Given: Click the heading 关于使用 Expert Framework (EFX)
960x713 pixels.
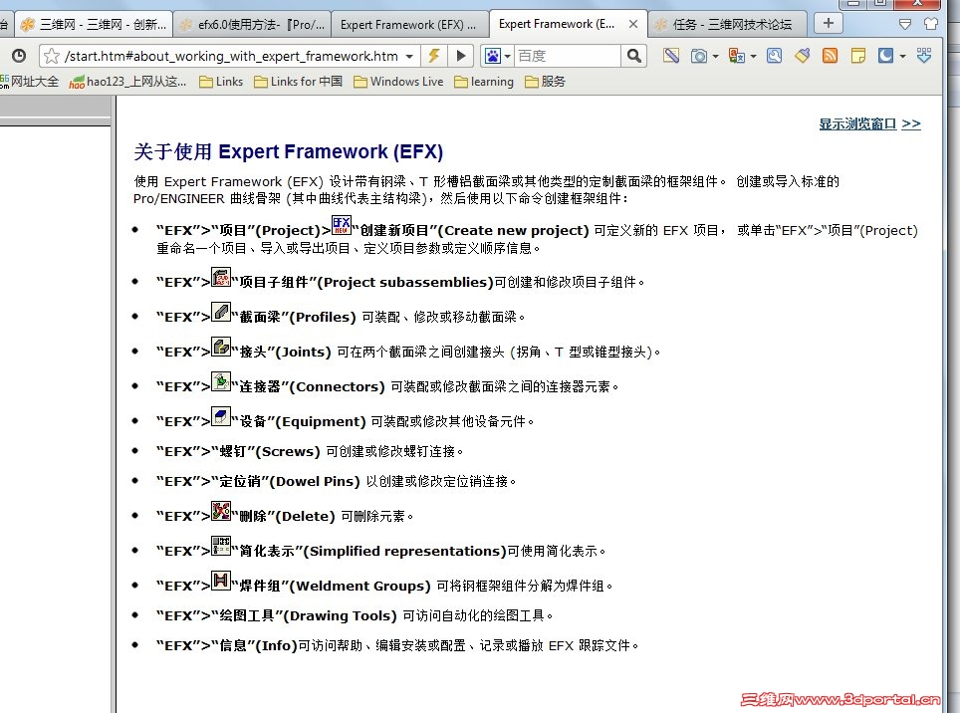Looking at the screenshot, I should (289, 151).
